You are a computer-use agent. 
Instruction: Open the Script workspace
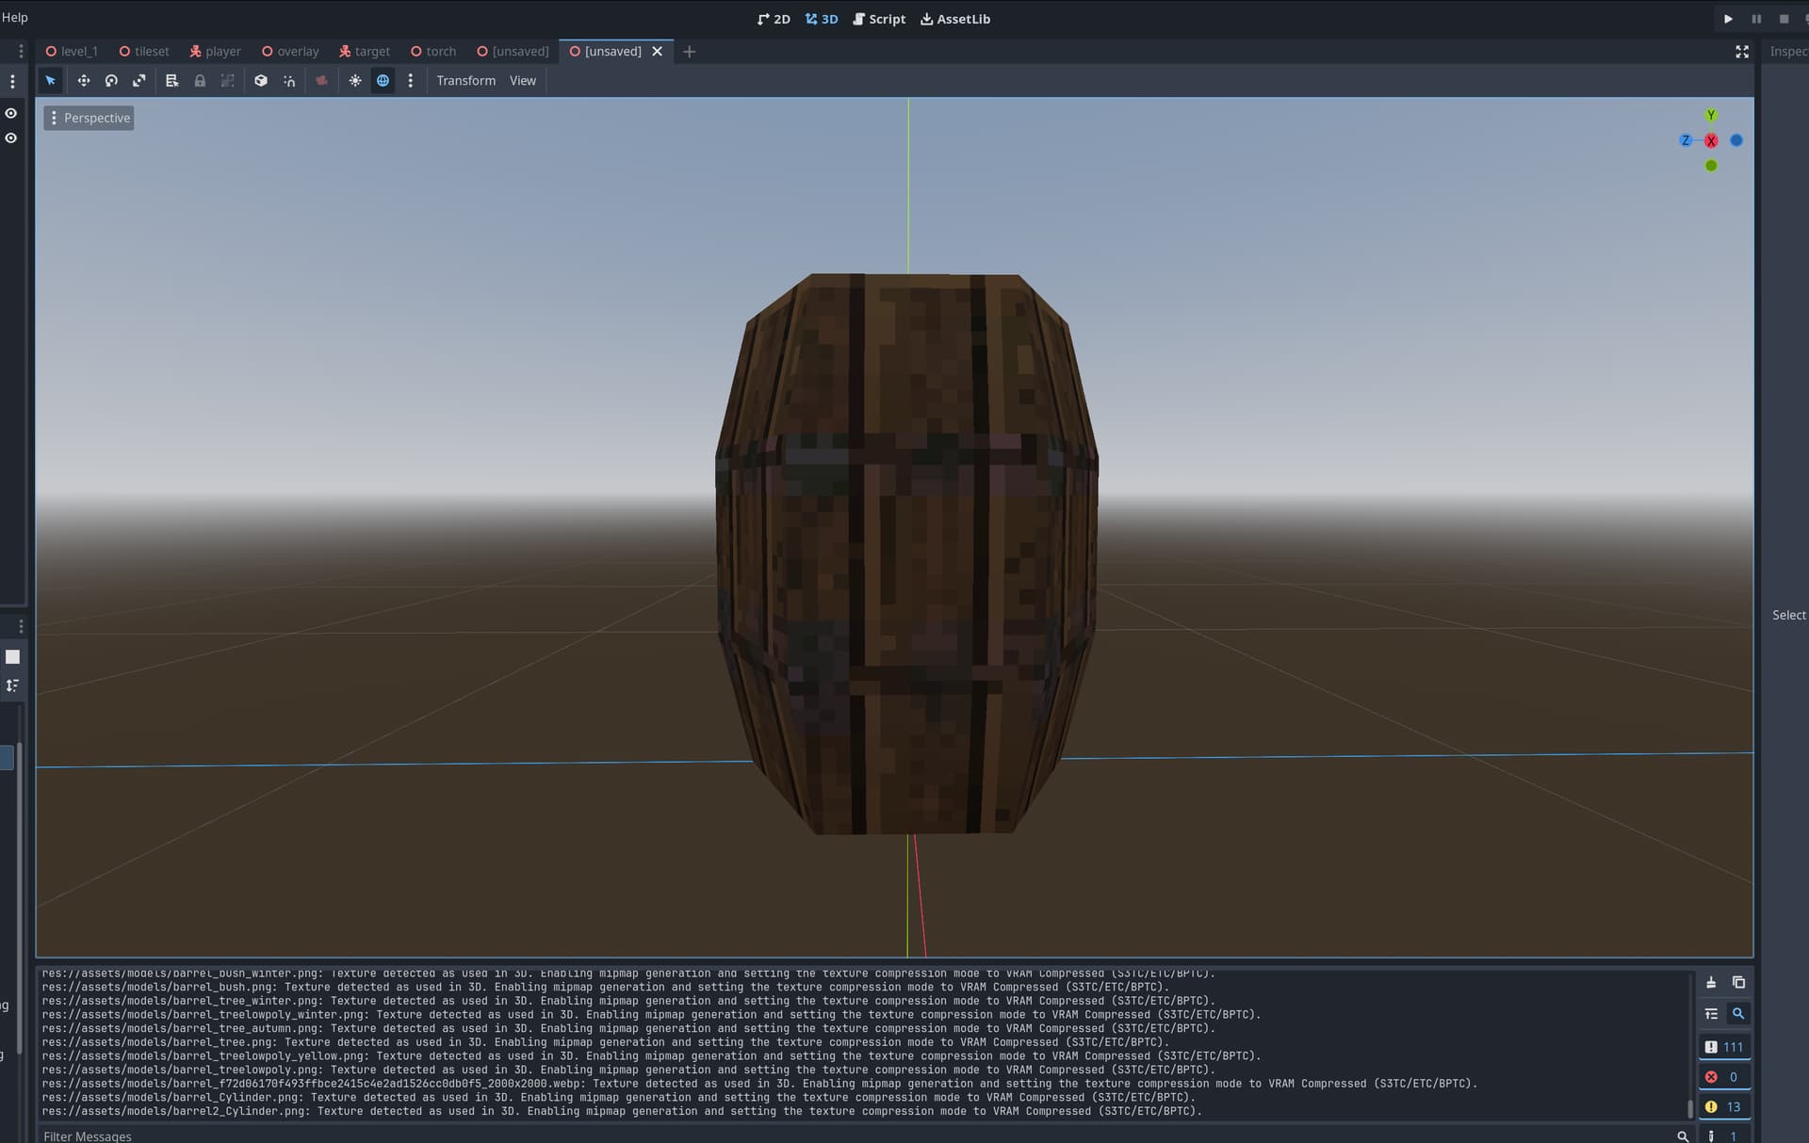pyautogui.click(x=879, y=19)
